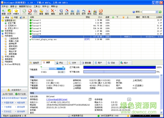Select the 频道 channel sidebar tab
The height and width of the screenshot is (118, 164).
click(6, 17)
